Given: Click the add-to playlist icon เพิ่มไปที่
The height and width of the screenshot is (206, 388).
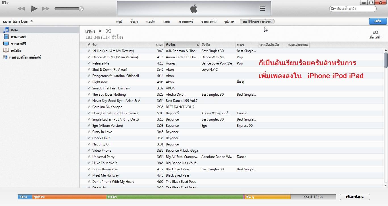Looking at the screenshot, I should pos(375,34).
